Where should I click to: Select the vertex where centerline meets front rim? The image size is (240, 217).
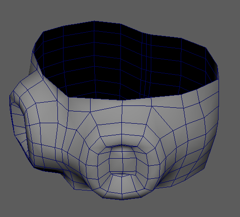tap(122, 100)
